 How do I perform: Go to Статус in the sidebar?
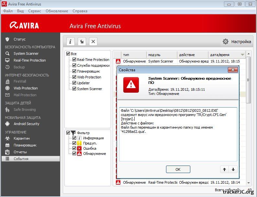pyautogui.click(x=19, y=39)
